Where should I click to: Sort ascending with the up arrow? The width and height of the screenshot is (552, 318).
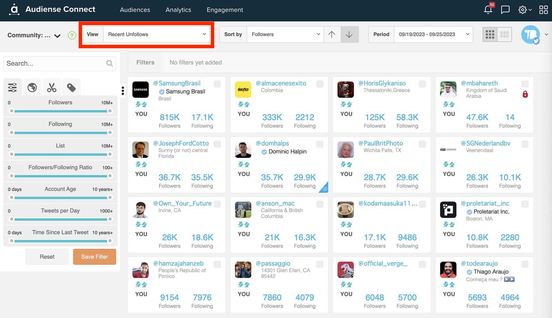(332, 34)
